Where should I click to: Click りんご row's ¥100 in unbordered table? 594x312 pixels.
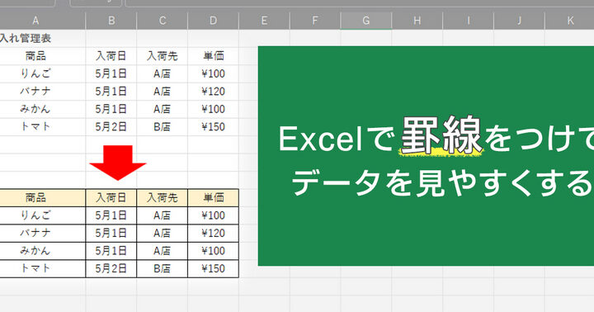(x=214, y=73)
